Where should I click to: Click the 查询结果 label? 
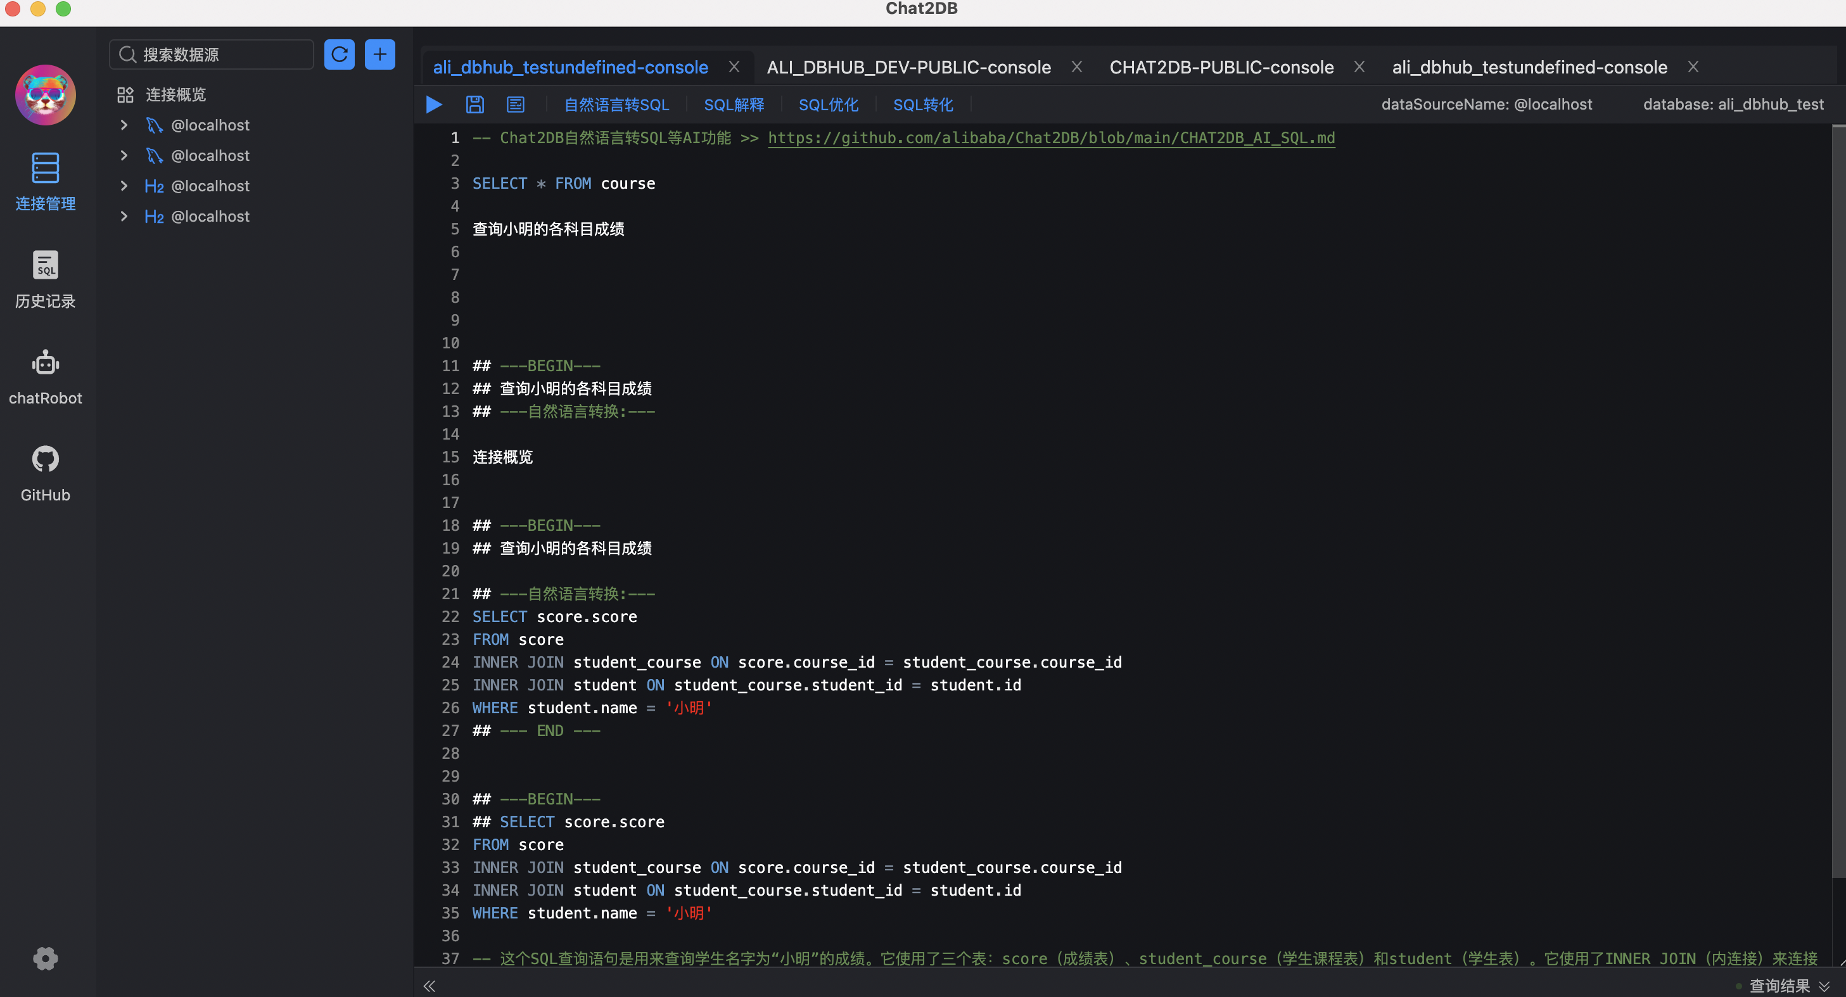pos(1779,986)
